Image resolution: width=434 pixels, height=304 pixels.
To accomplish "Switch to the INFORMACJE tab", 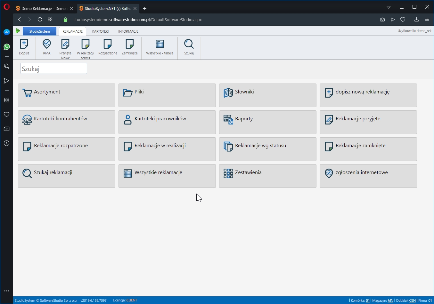I will [128, 31].
